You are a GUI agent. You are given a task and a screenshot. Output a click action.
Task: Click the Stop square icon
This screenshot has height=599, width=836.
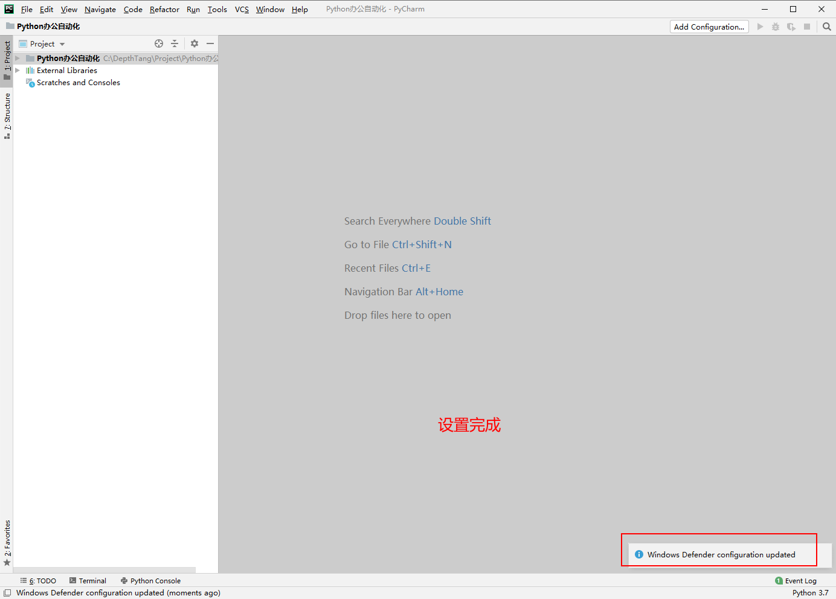(807, 27)
